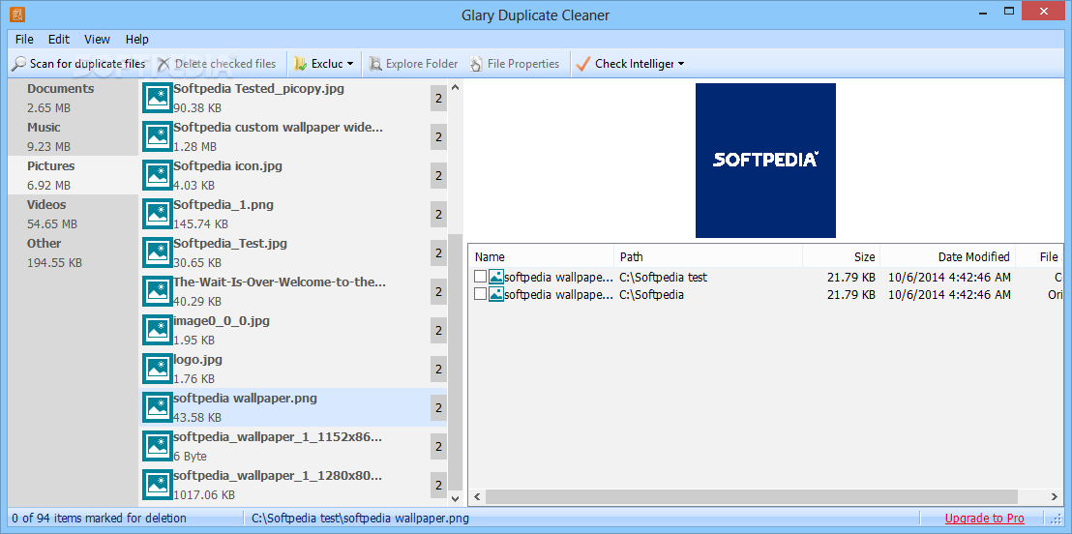Sort by the Date Modified column header
Image resolution: width=1072 pixels, height=534 pixels.
[947, 257]
